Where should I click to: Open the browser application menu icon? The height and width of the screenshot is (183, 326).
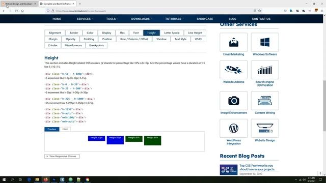point(322,11)
